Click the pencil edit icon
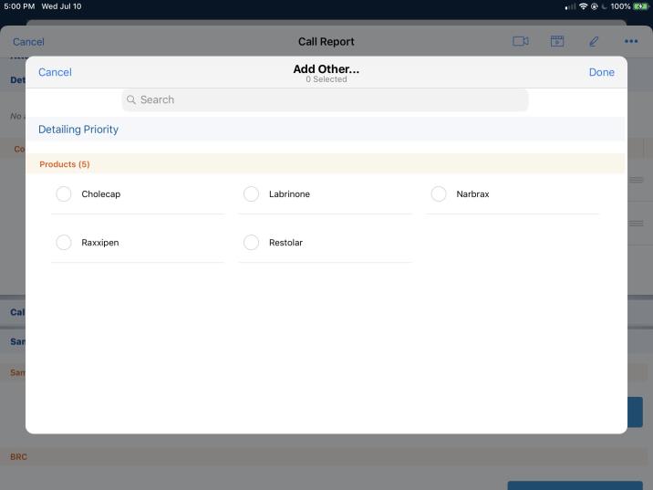The height and width of the screenshot is (490, 653). coord(594,41)
